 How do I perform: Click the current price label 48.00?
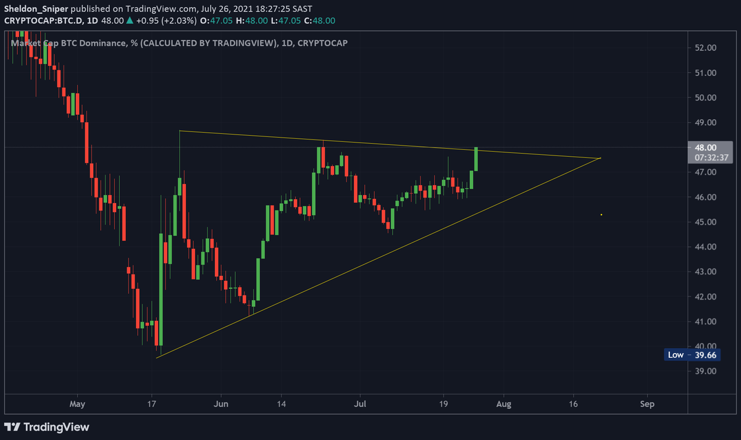click(705, 147)
